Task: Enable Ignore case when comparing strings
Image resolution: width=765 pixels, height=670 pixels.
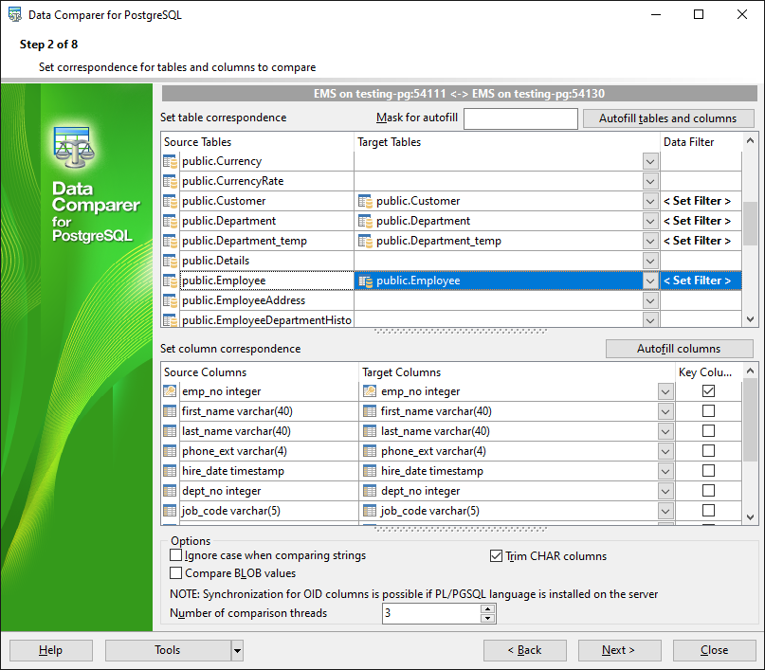Action: [x=175, y=555]
